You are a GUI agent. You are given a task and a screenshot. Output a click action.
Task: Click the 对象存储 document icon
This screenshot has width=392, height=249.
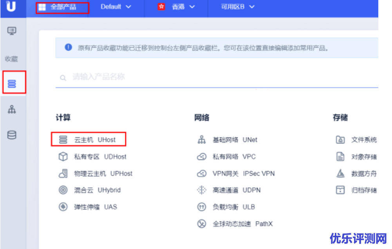[x=340, y=157]
